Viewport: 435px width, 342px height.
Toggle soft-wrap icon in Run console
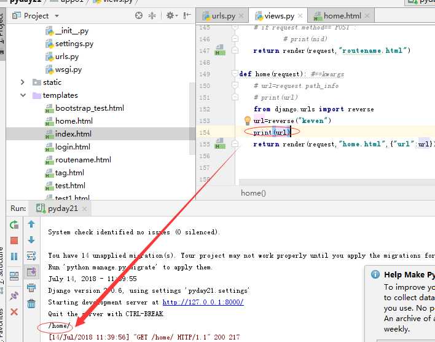coord(31,256)
